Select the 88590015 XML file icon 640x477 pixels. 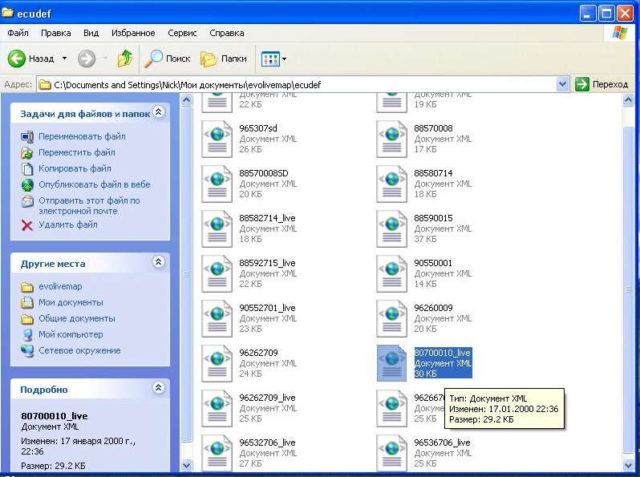click(391, 228)
